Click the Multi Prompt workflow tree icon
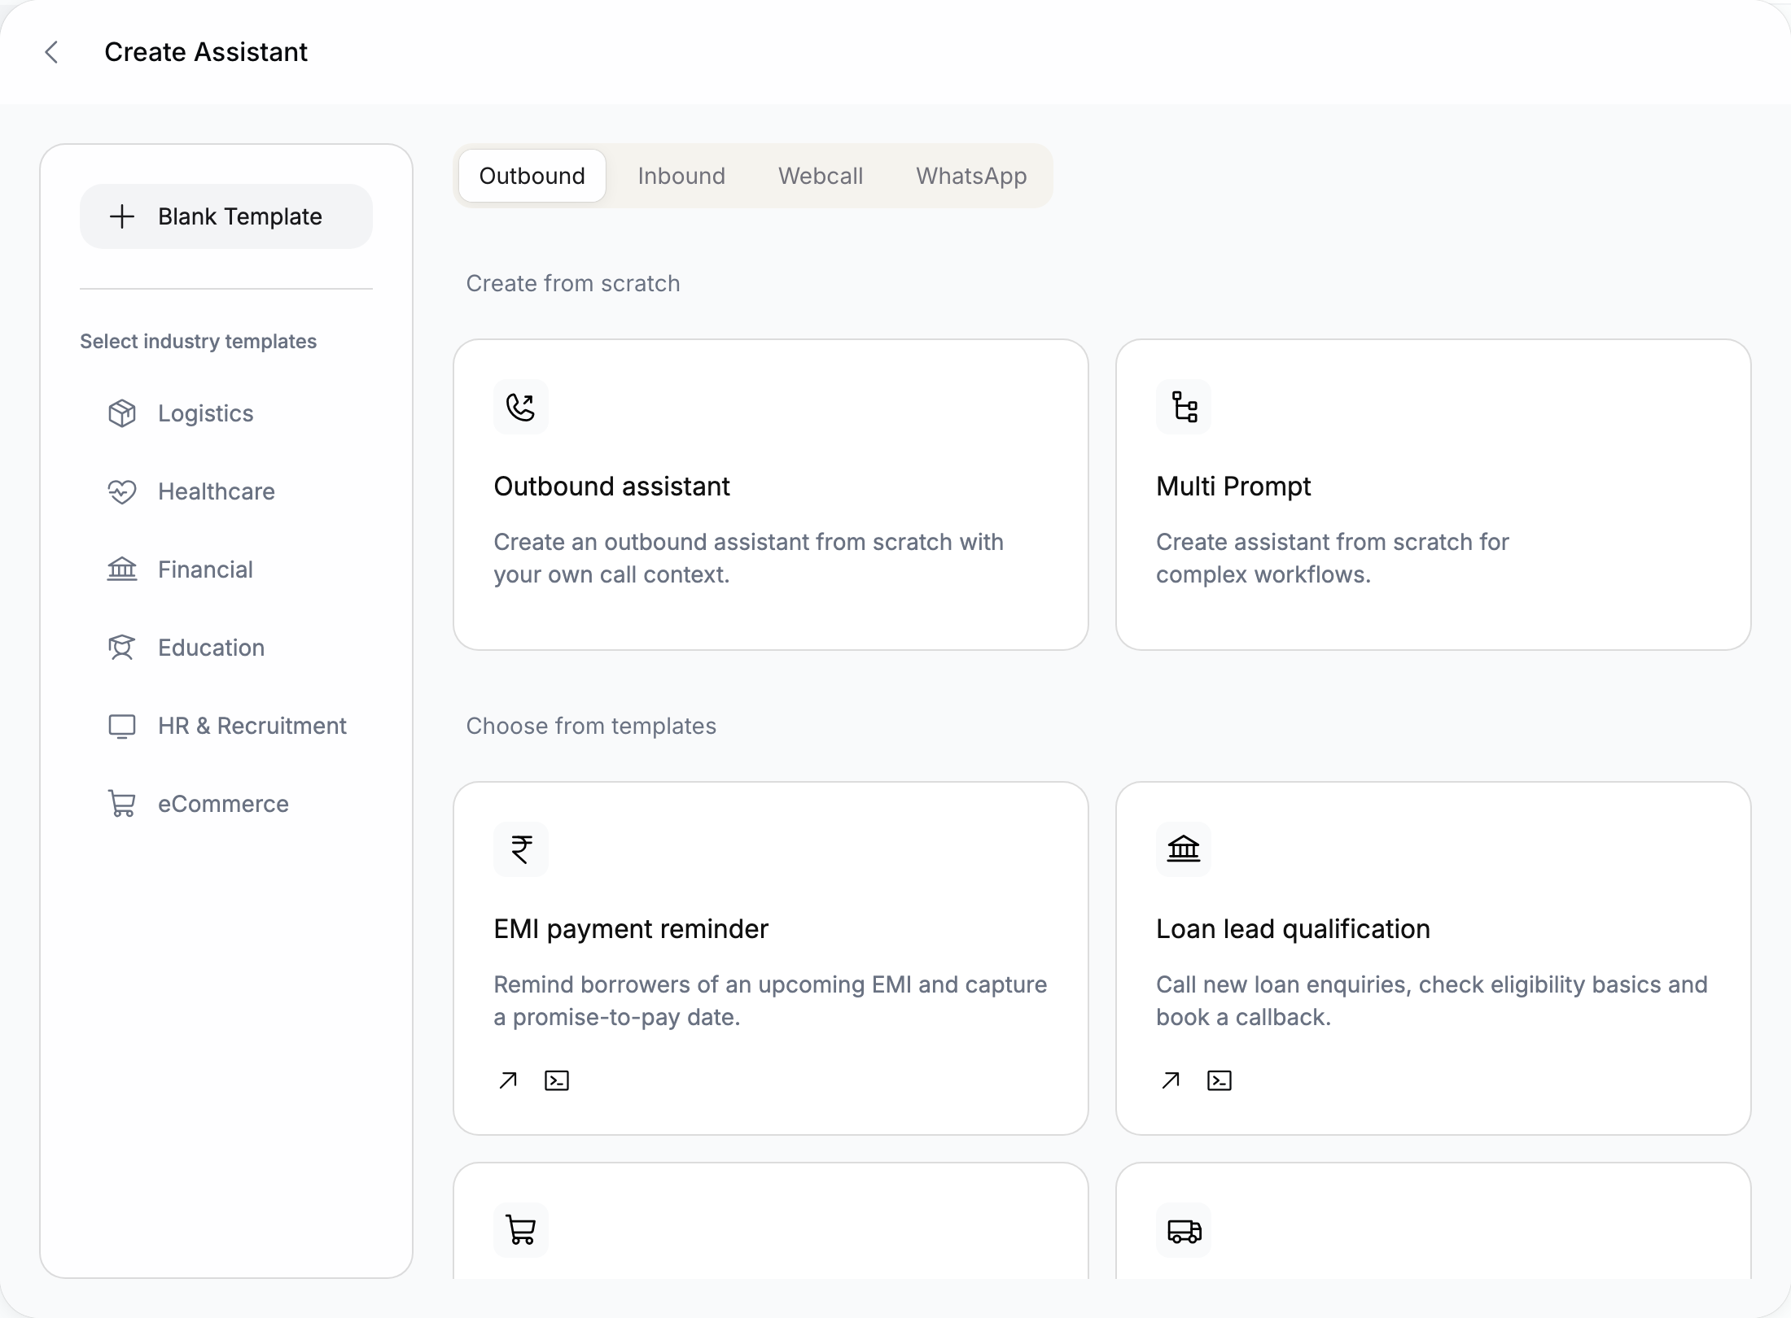The width and height of the screenshot is (1791, 1318). tap(1184, 407)
